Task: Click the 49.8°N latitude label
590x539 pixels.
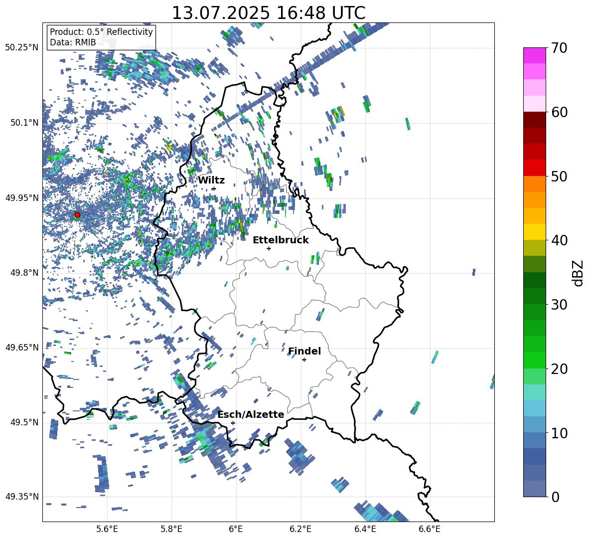Action: coord(24,273)
